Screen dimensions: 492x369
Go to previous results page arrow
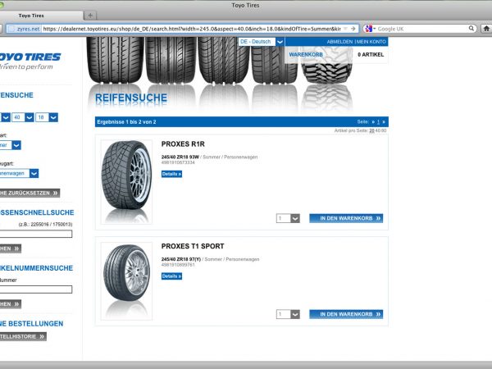pyautogui.click(x=373, y=121)
